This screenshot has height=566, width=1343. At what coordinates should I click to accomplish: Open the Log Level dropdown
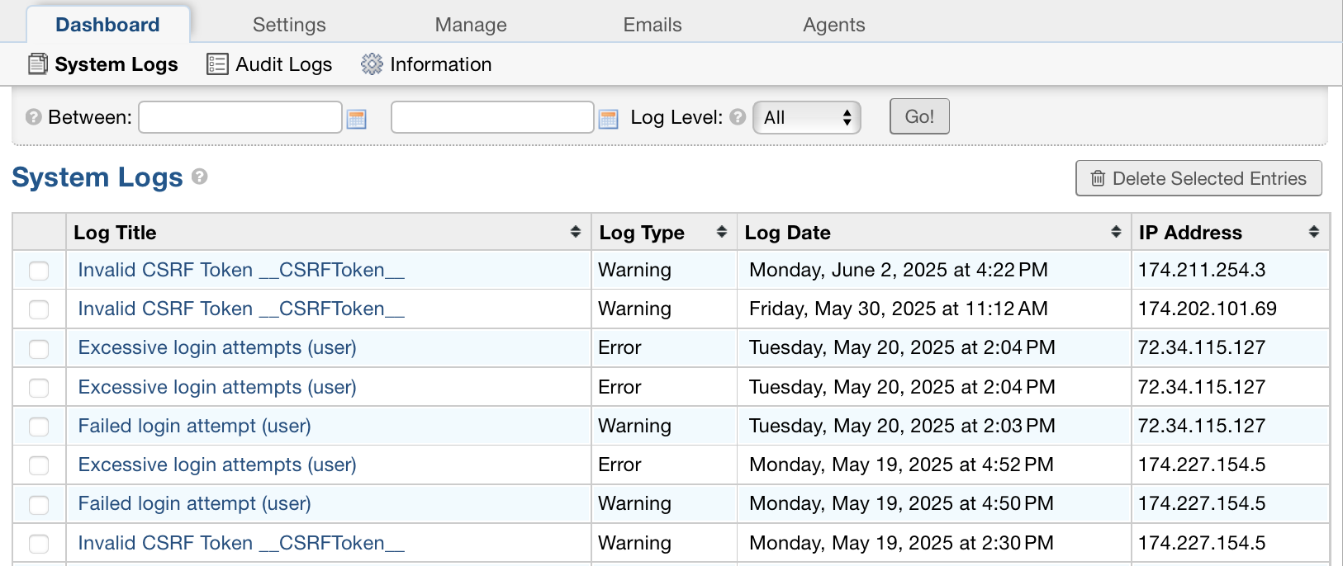point(806,117)
